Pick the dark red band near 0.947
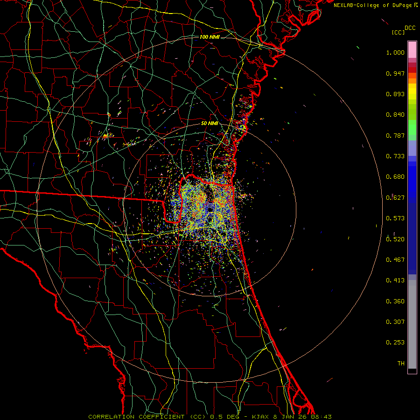 pos(412,70)
